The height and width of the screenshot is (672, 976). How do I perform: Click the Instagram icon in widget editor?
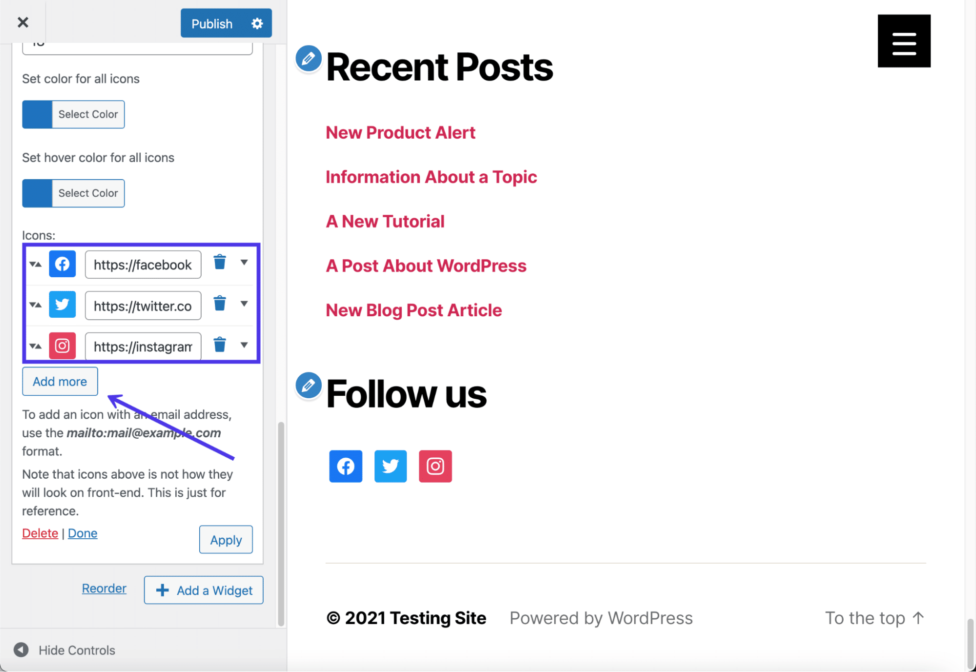tap(62, 345)
